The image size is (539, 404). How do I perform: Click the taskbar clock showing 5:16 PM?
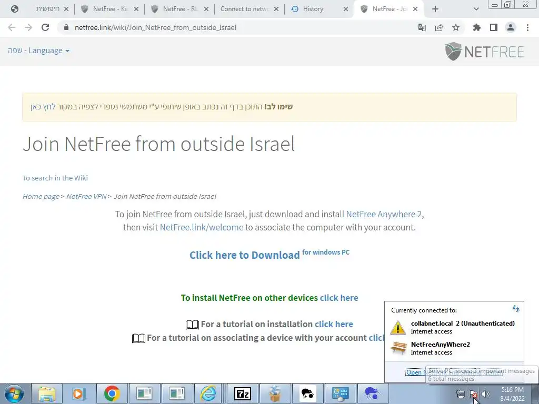(x=512, y=394)
